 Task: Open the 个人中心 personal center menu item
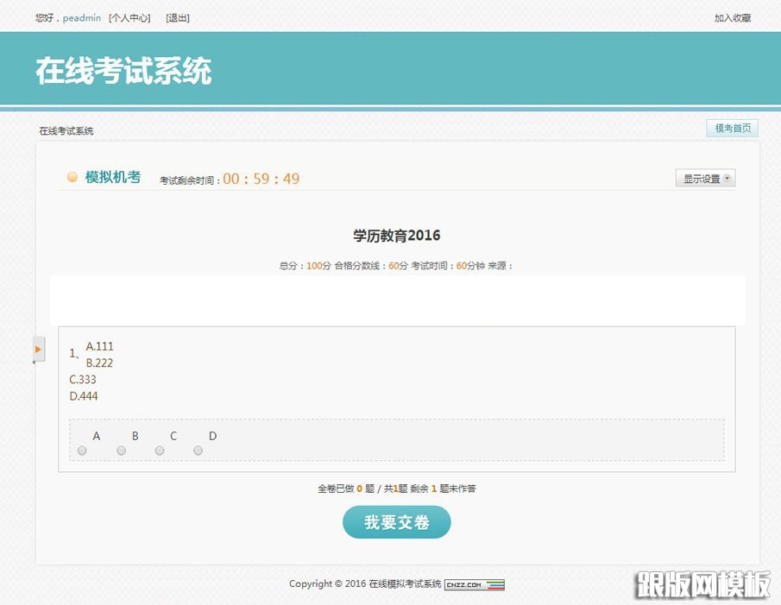coord(128,17)
